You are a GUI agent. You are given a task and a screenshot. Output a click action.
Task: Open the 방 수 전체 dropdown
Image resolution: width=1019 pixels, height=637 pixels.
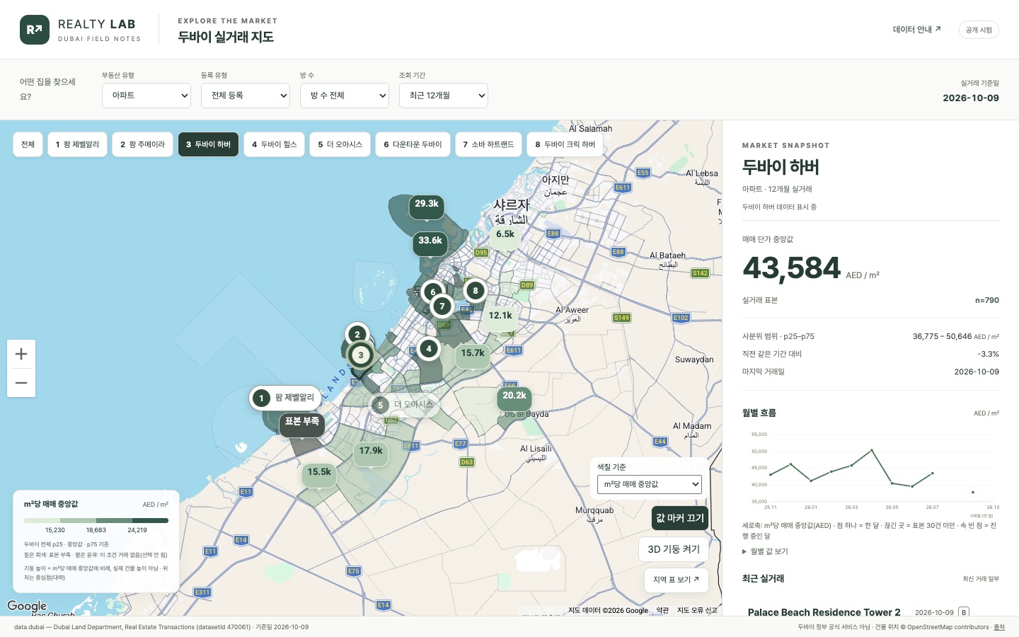click(345, 96)
